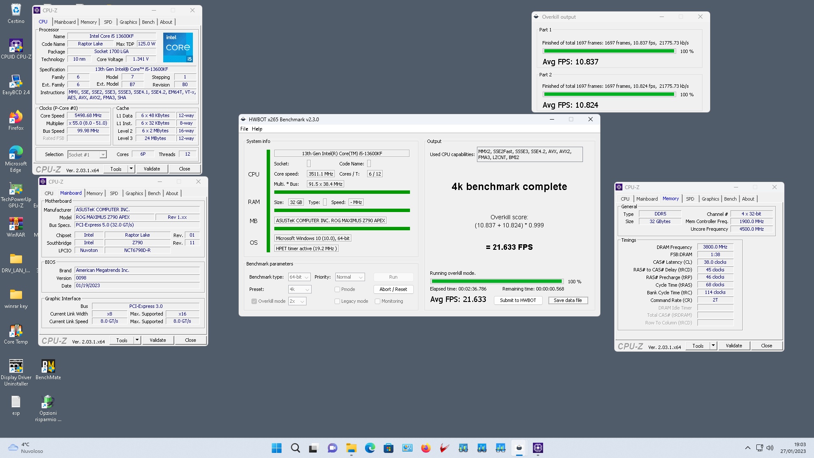Click Core speed 3511.1 MHz field

click(321, 174)
